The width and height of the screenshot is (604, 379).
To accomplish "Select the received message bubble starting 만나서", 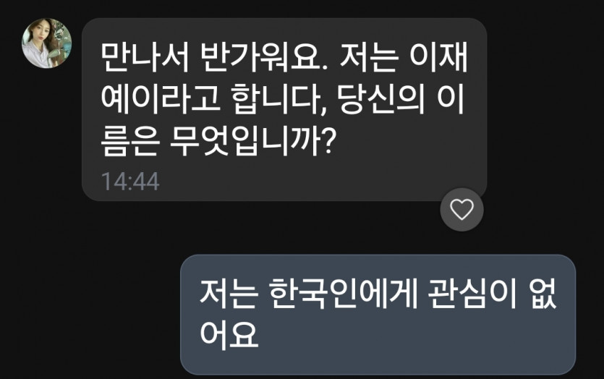I will [284, 109].
